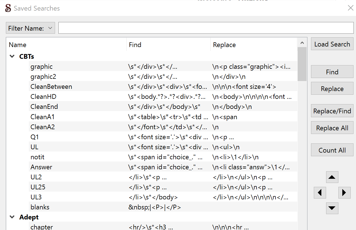
Task: Collapse the Adept group
Action: 12,217
